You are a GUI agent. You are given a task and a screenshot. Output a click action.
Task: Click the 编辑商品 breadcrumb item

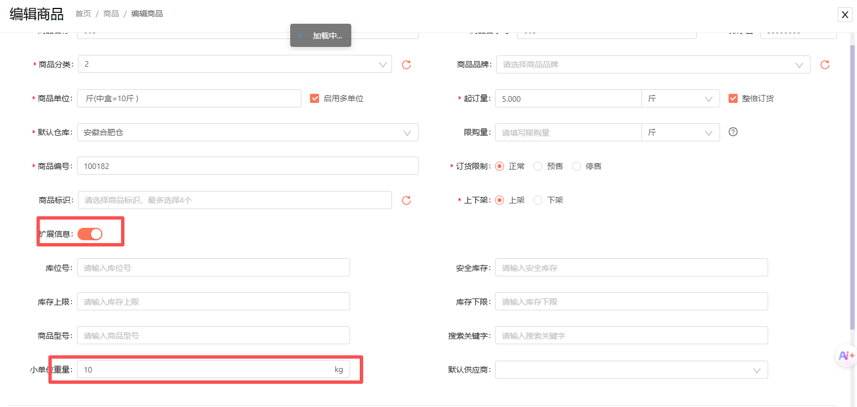pyautogui.click(x=147, y=14)
